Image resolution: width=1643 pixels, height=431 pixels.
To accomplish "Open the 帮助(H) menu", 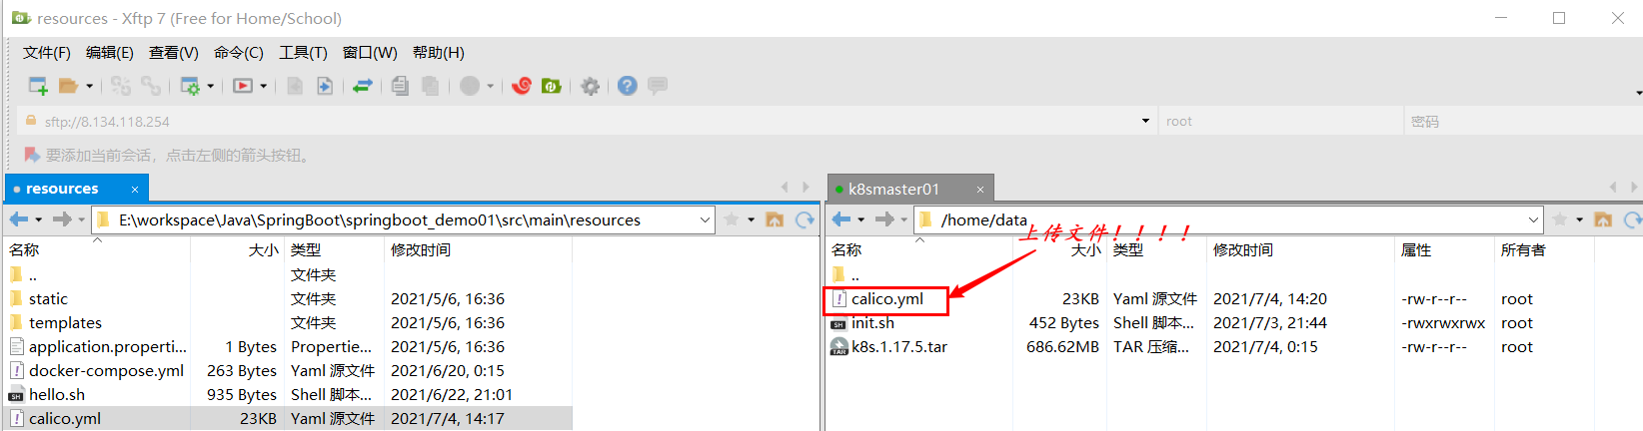I will 439,52.
